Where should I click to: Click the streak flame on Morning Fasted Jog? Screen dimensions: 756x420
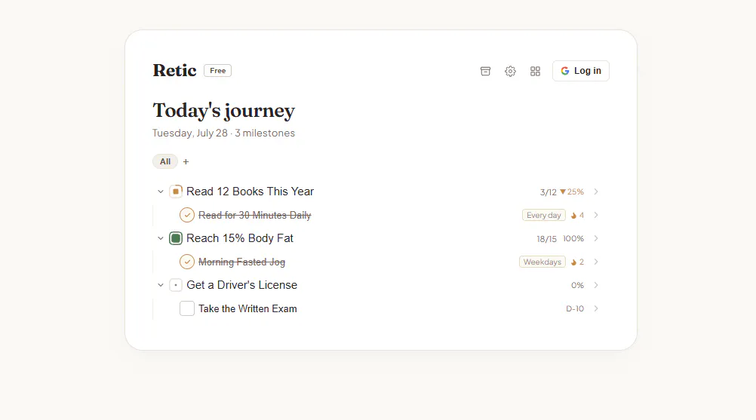coord(573,262)
